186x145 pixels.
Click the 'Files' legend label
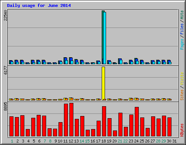pyautogui.click(x=182, y=29)
